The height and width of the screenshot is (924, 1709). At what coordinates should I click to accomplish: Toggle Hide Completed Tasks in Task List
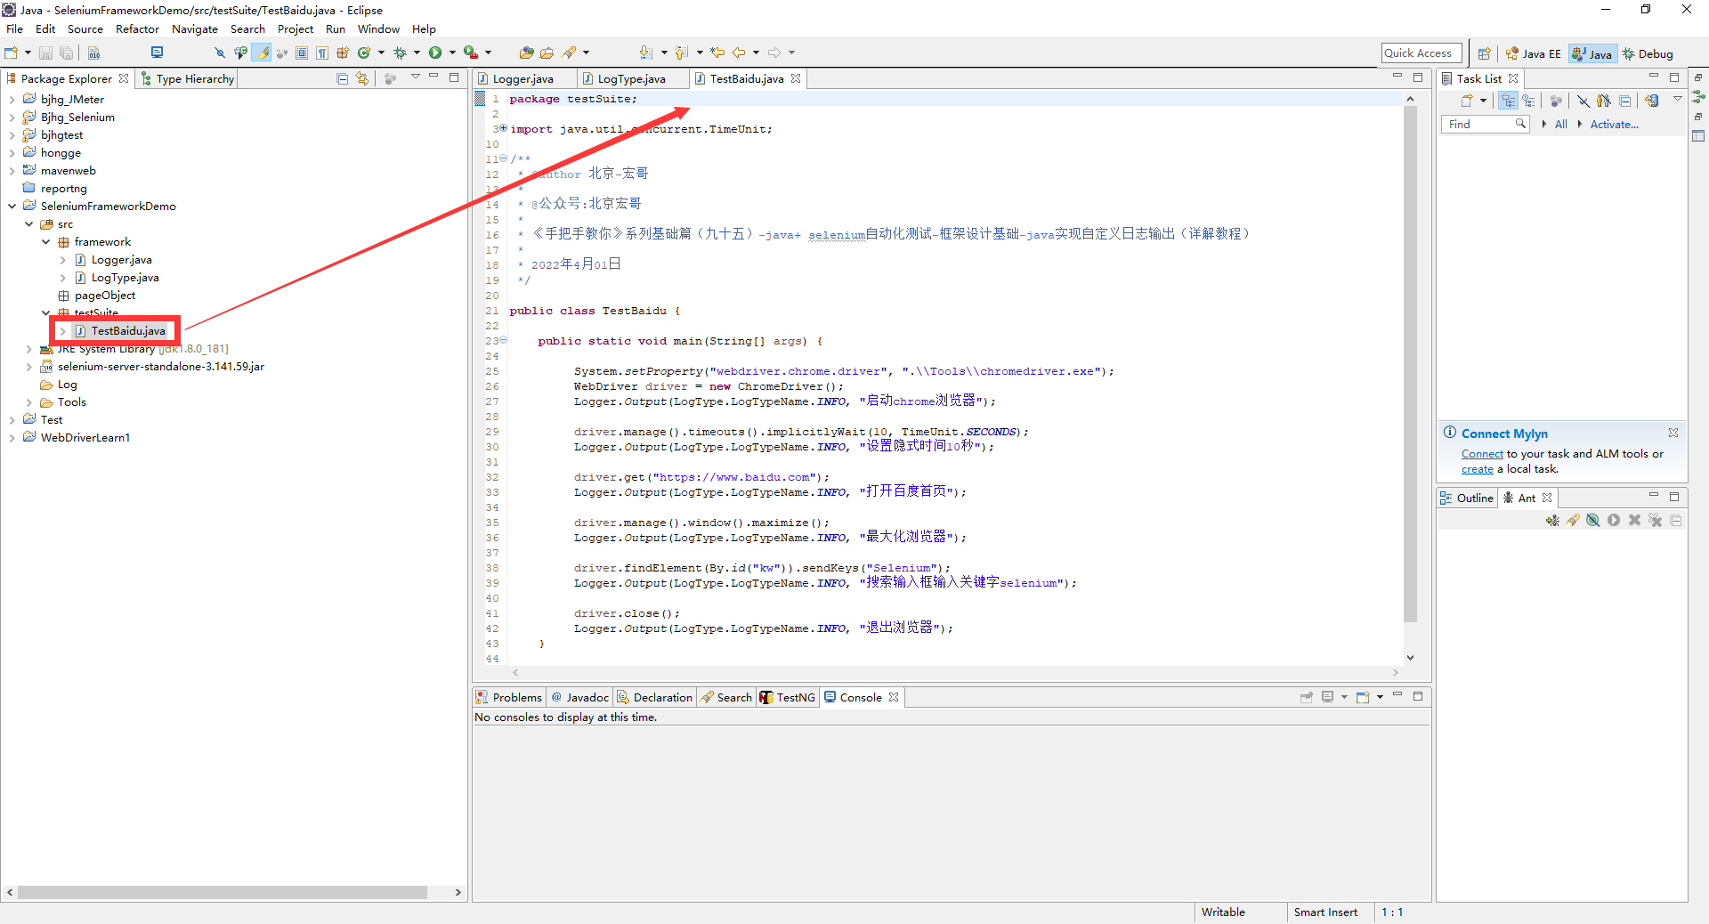click(x=1583, y=101)
